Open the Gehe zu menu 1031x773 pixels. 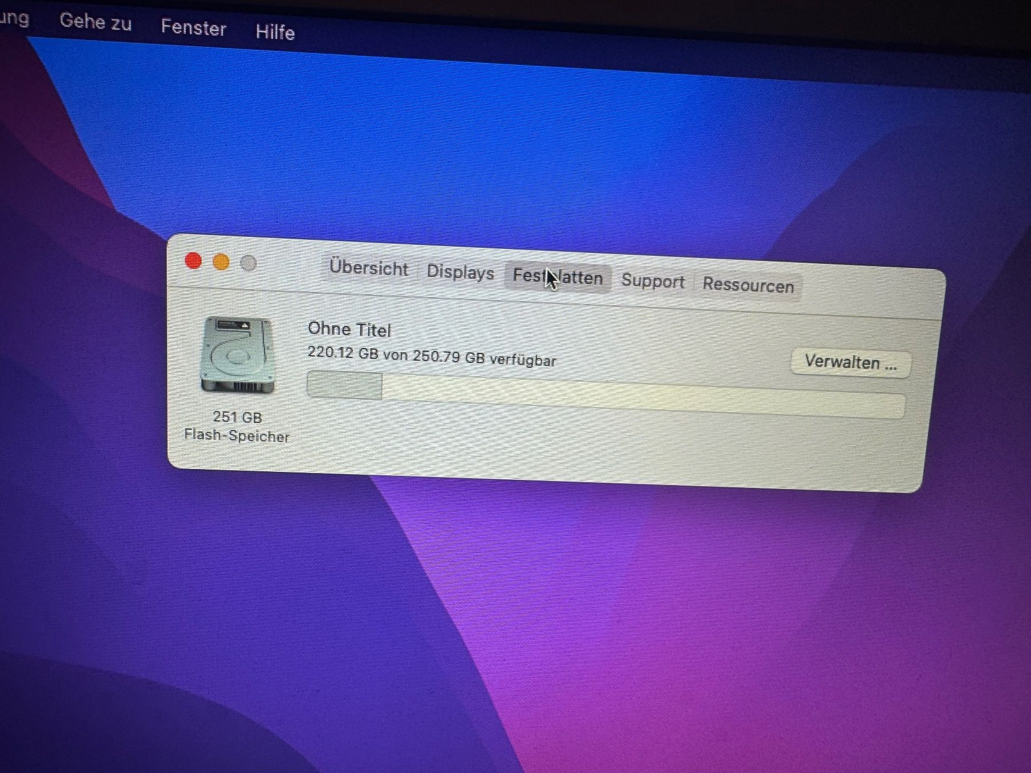click(x=96, y=22)
